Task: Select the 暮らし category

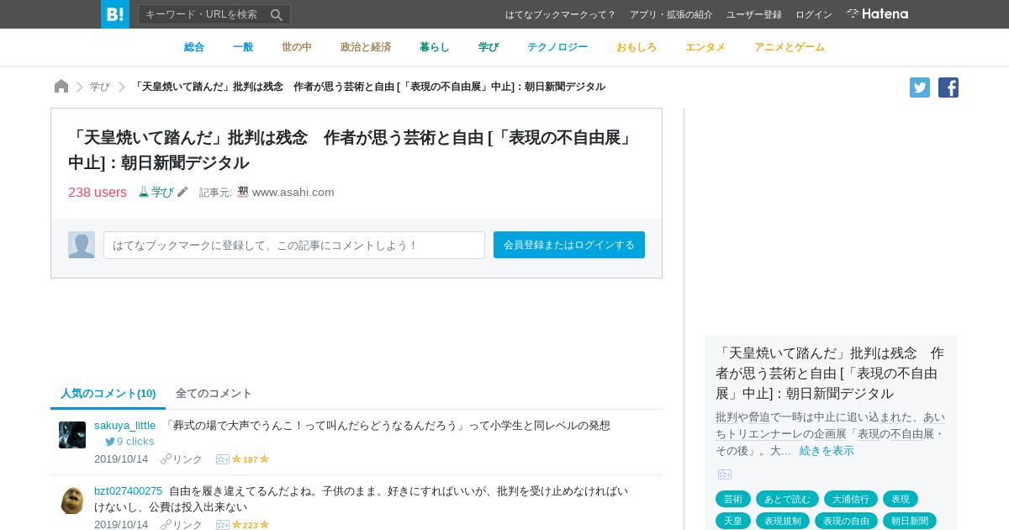Action: (435, 47)
